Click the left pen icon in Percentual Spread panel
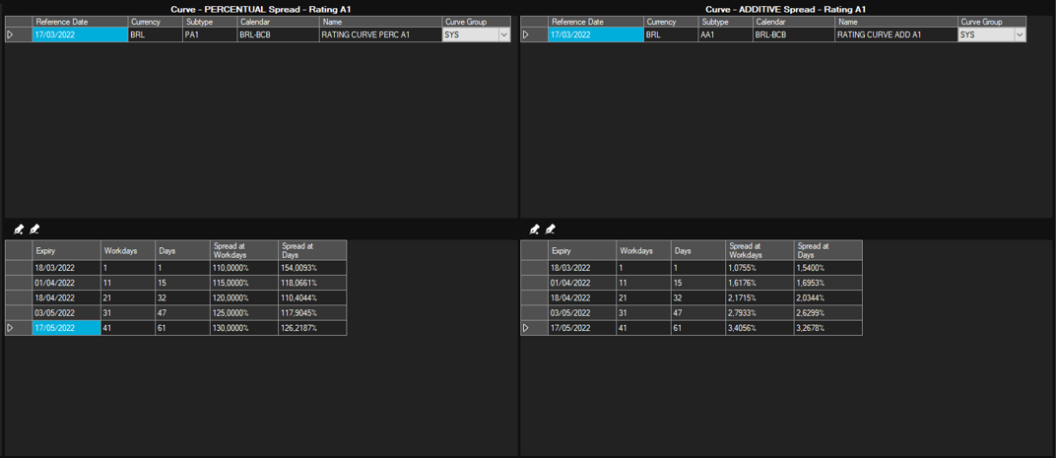This screenshot has height=458, width=1056. [x=19, y=229]
